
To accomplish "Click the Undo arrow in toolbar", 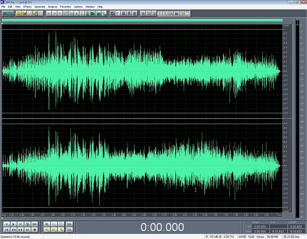I will click(49, 13).
